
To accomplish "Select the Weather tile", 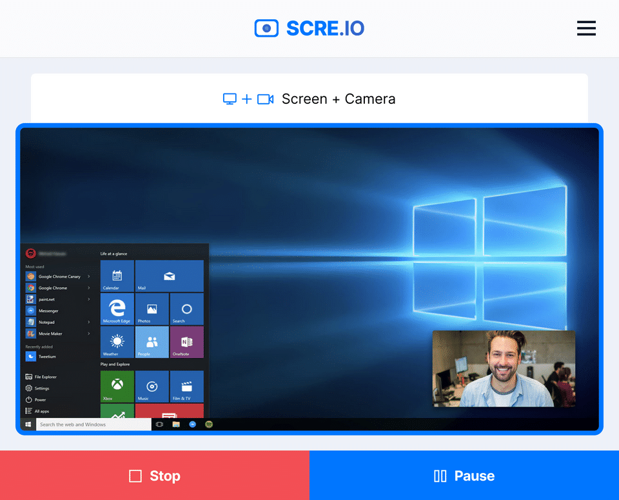I will (x=117, y=342).
